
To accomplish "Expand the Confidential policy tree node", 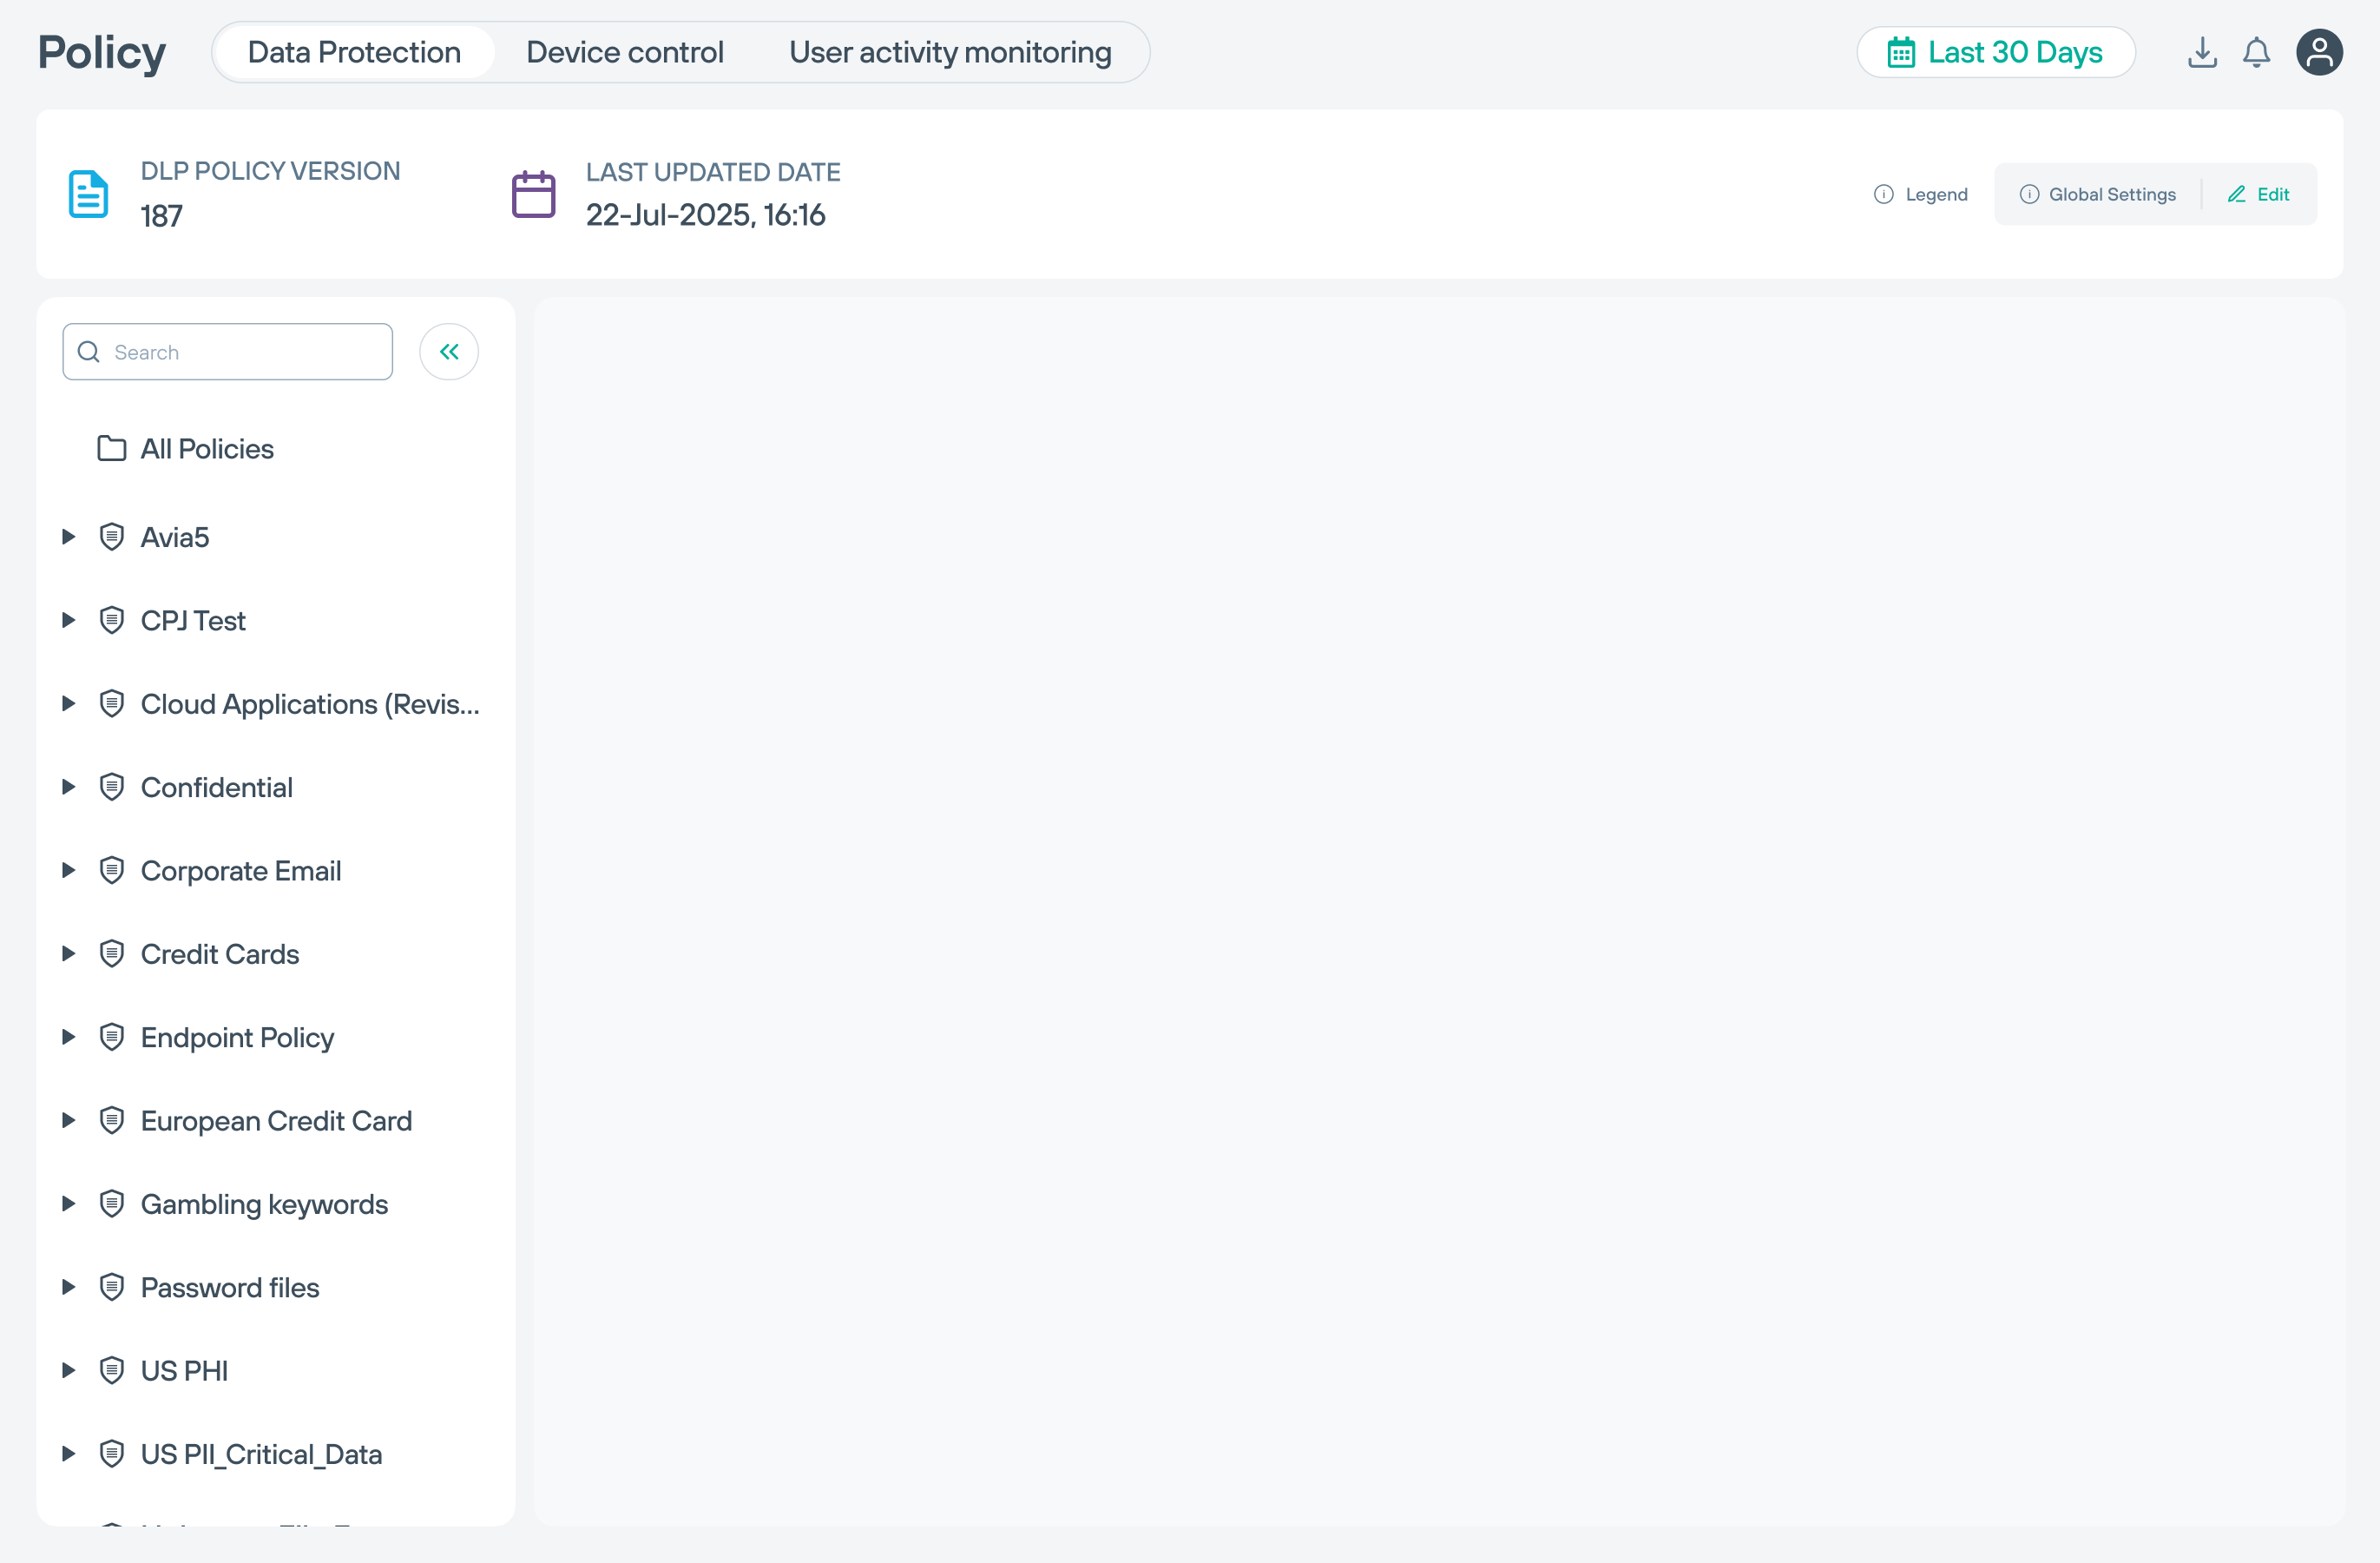I will [68, 788].
